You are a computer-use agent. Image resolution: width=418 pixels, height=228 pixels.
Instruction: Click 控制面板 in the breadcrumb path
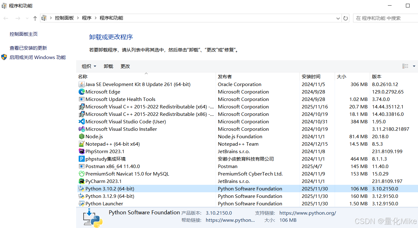tap(64, 18)
